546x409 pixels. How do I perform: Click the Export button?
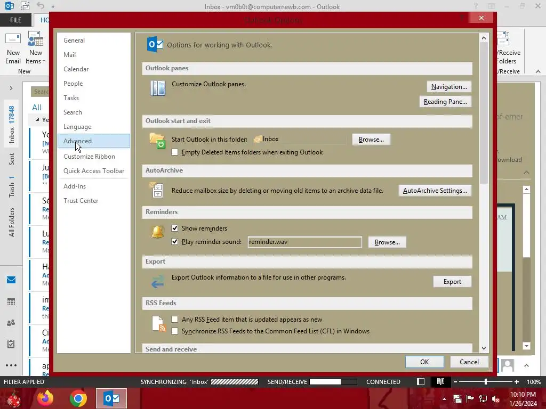[x=452, y=282]
